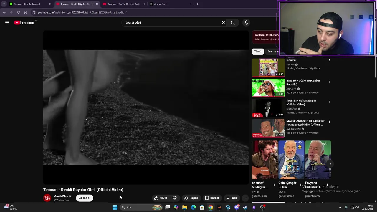Open Teoman Ruhun Sarışın video title
The image size is (377, 212).
(x=301, y=102)
